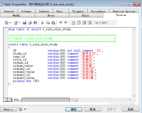Click the type_id column line
Image resolution: width=142 pixels, height=113 pixels.
click(54, 57)
